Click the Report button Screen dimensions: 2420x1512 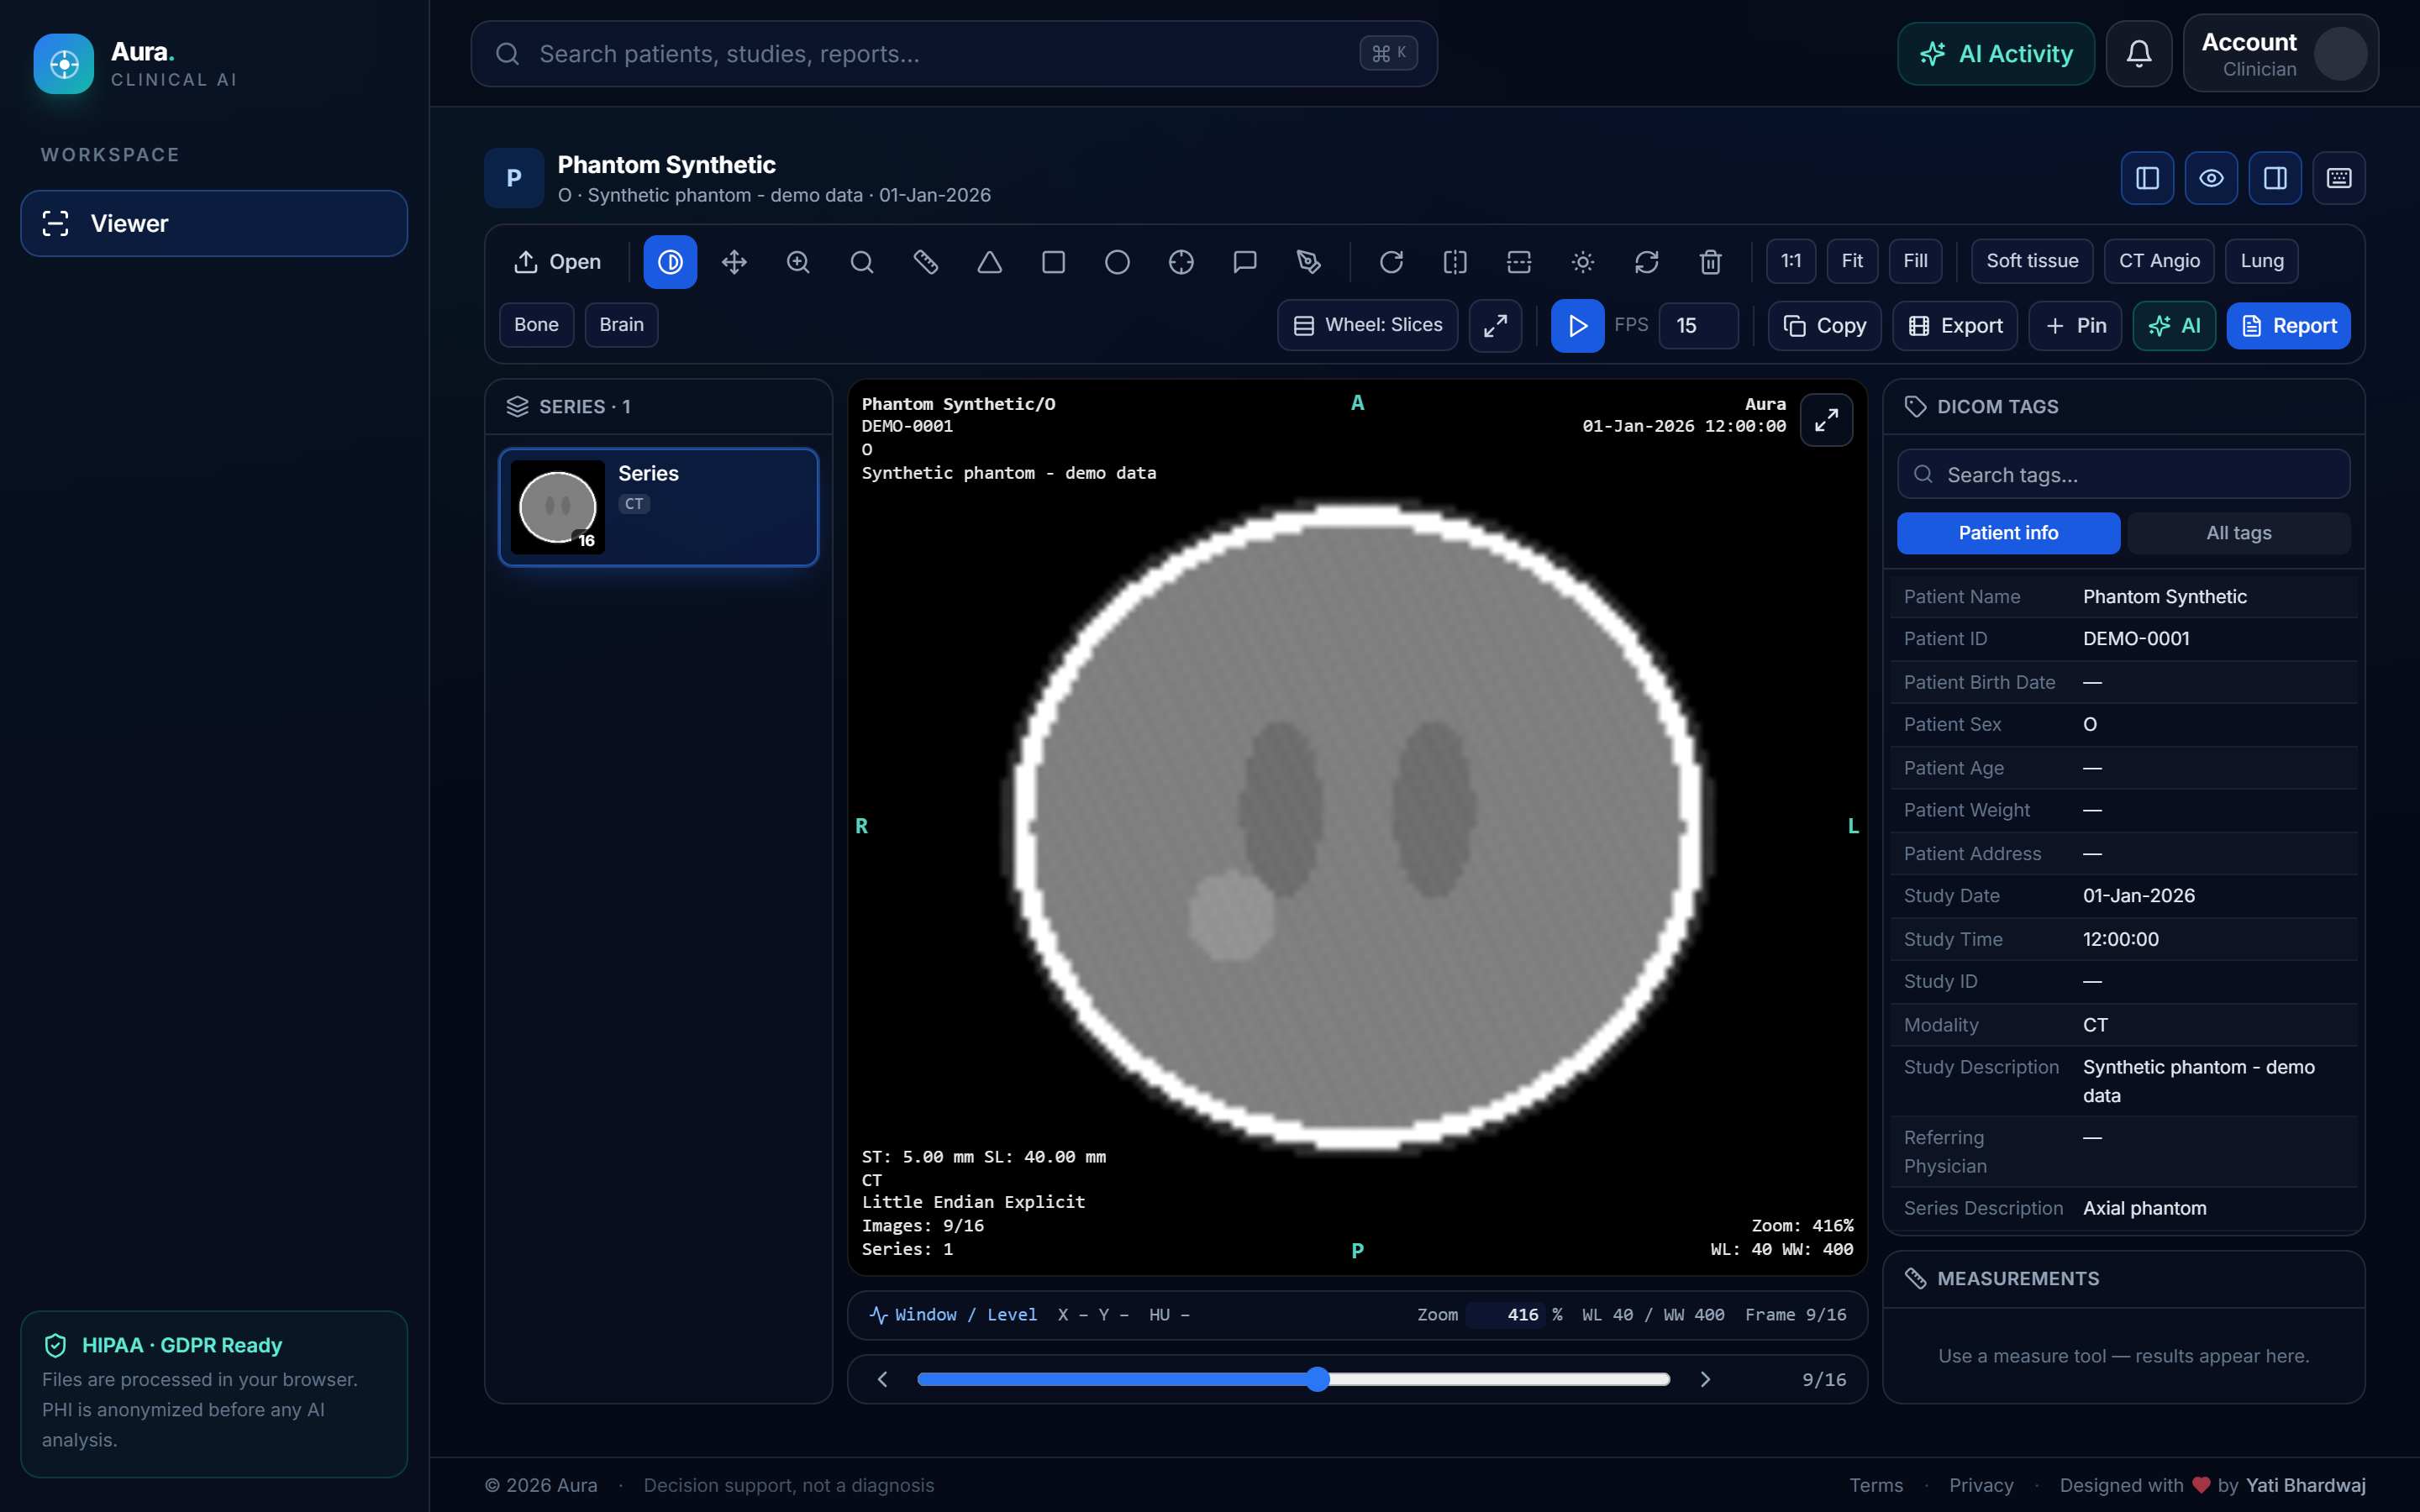[2289, 326]
